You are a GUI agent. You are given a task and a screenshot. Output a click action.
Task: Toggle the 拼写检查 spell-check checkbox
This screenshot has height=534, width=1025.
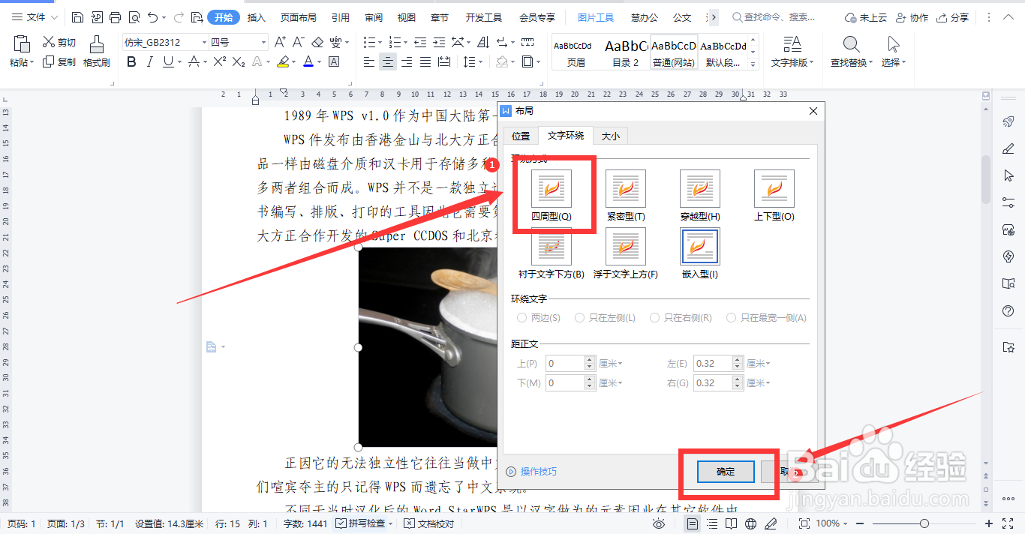coord(339,523)
